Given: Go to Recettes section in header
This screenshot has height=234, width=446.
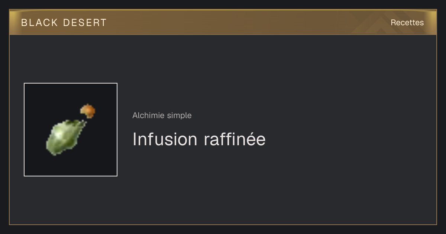Looking at the screenshot, I should click(407, 23).
